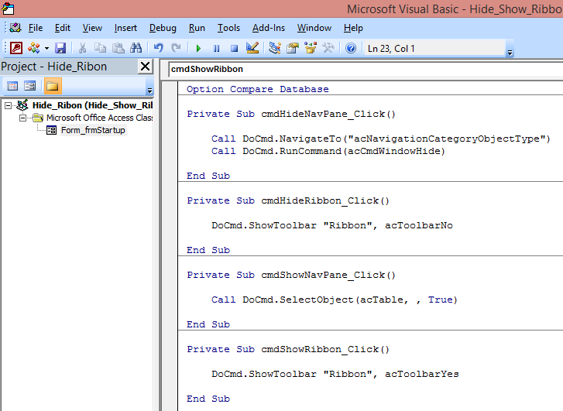563x411 pixels.
Task: Click the acCmdWindowHide code line
Action: (328, 151)
